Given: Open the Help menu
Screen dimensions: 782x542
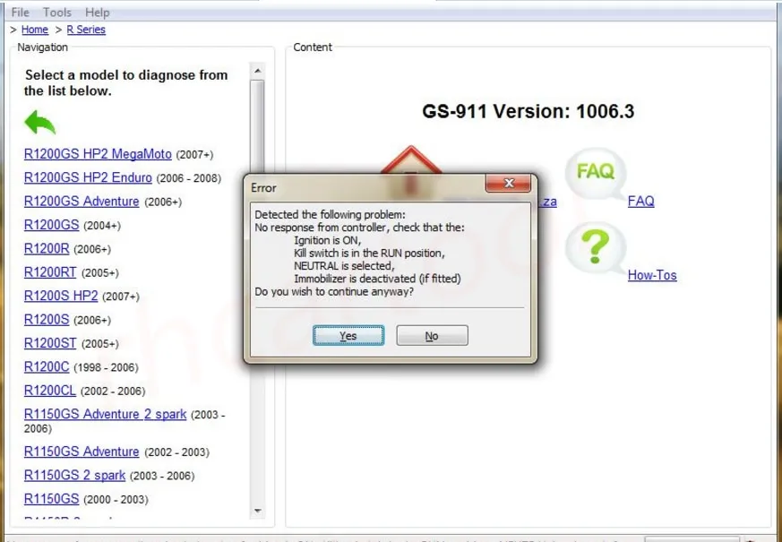Looking at the screenshot, I should (97, 13).
